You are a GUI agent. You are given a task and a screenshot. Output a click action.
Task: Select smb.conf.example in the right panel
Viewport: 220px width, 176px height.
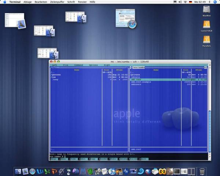(141, 82)
